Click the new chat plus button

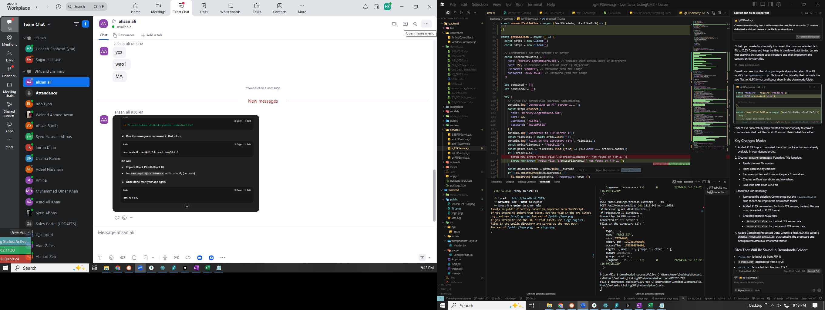point(86,24)
